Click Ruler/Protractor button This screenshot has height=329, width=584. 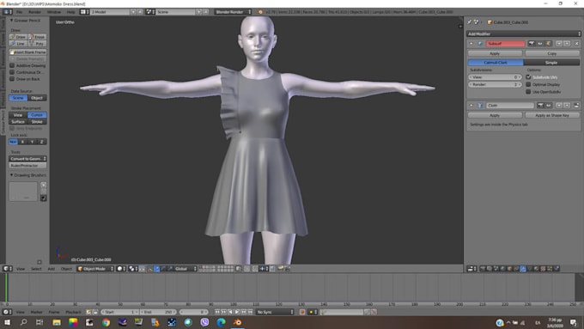28,166
